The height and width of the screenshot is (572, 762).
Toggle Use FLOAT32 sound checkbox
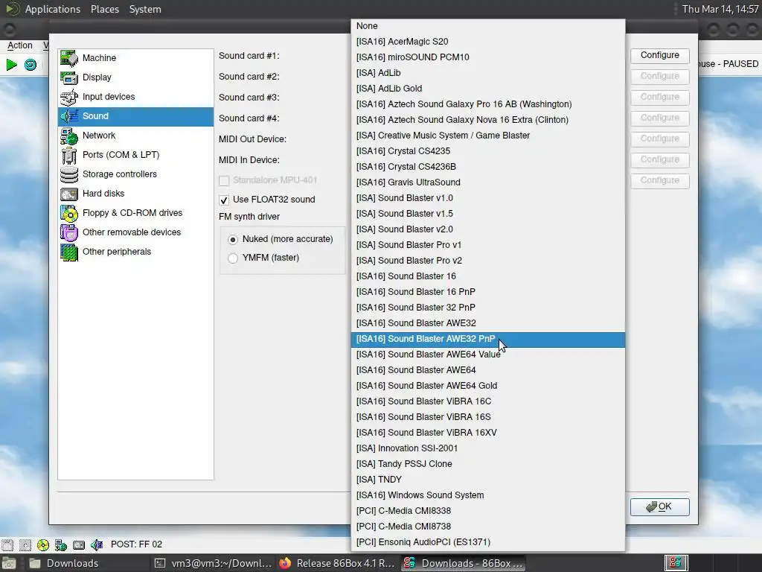(223, 200)
